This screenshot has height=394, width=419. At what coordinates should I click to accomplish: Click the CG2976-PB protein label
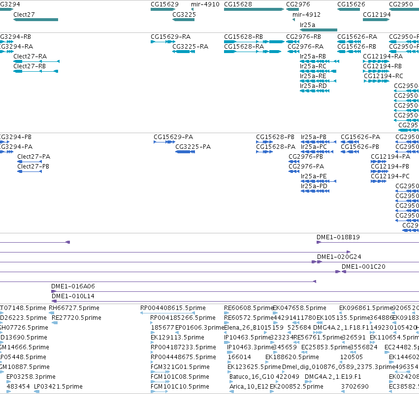coord(306,157)
